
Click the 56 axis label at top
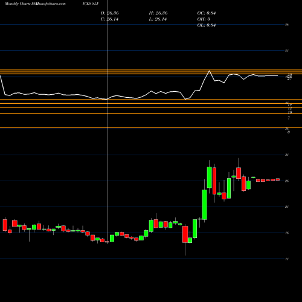tap(287, 25)
